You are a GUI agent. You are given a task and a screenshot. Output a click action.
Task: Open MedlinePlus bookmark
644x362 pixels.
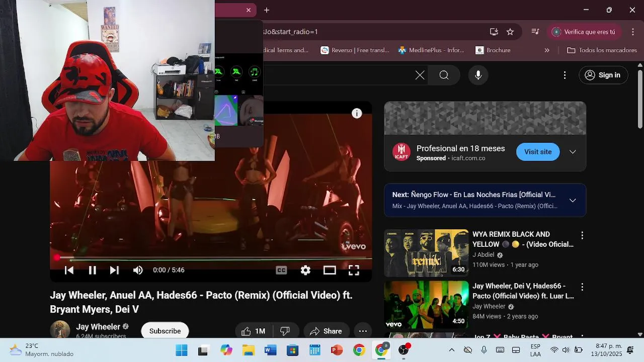click(431, 50)
